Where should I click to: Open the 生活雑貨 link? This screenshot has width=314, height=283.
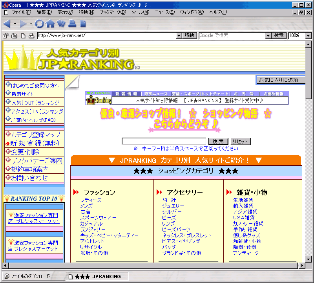(243, 200)
